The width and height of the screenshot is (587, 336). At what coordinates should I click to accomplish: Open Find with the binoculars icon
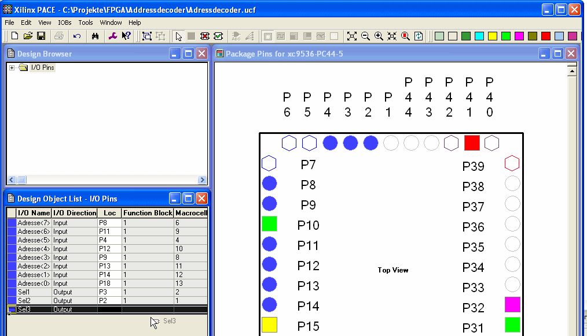point(95,36)
